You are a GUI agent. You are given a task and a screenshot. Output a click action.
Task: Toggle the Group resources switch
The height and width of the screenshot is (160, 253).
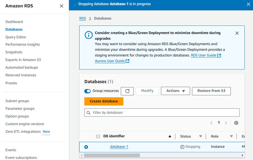[x=87, y=91]
